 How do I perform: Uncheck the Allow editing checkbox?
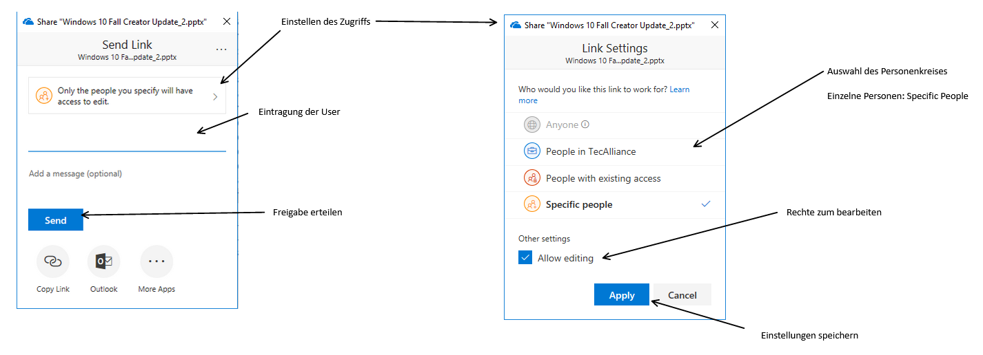click(x=526, y=258)
